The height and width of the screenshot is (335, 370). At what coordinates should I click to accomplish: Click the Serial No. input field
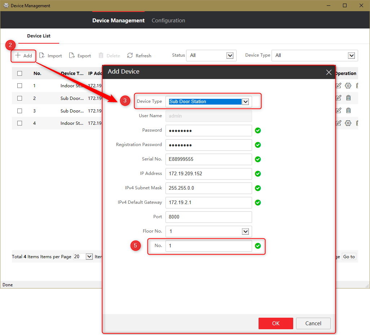pos(208,159)
